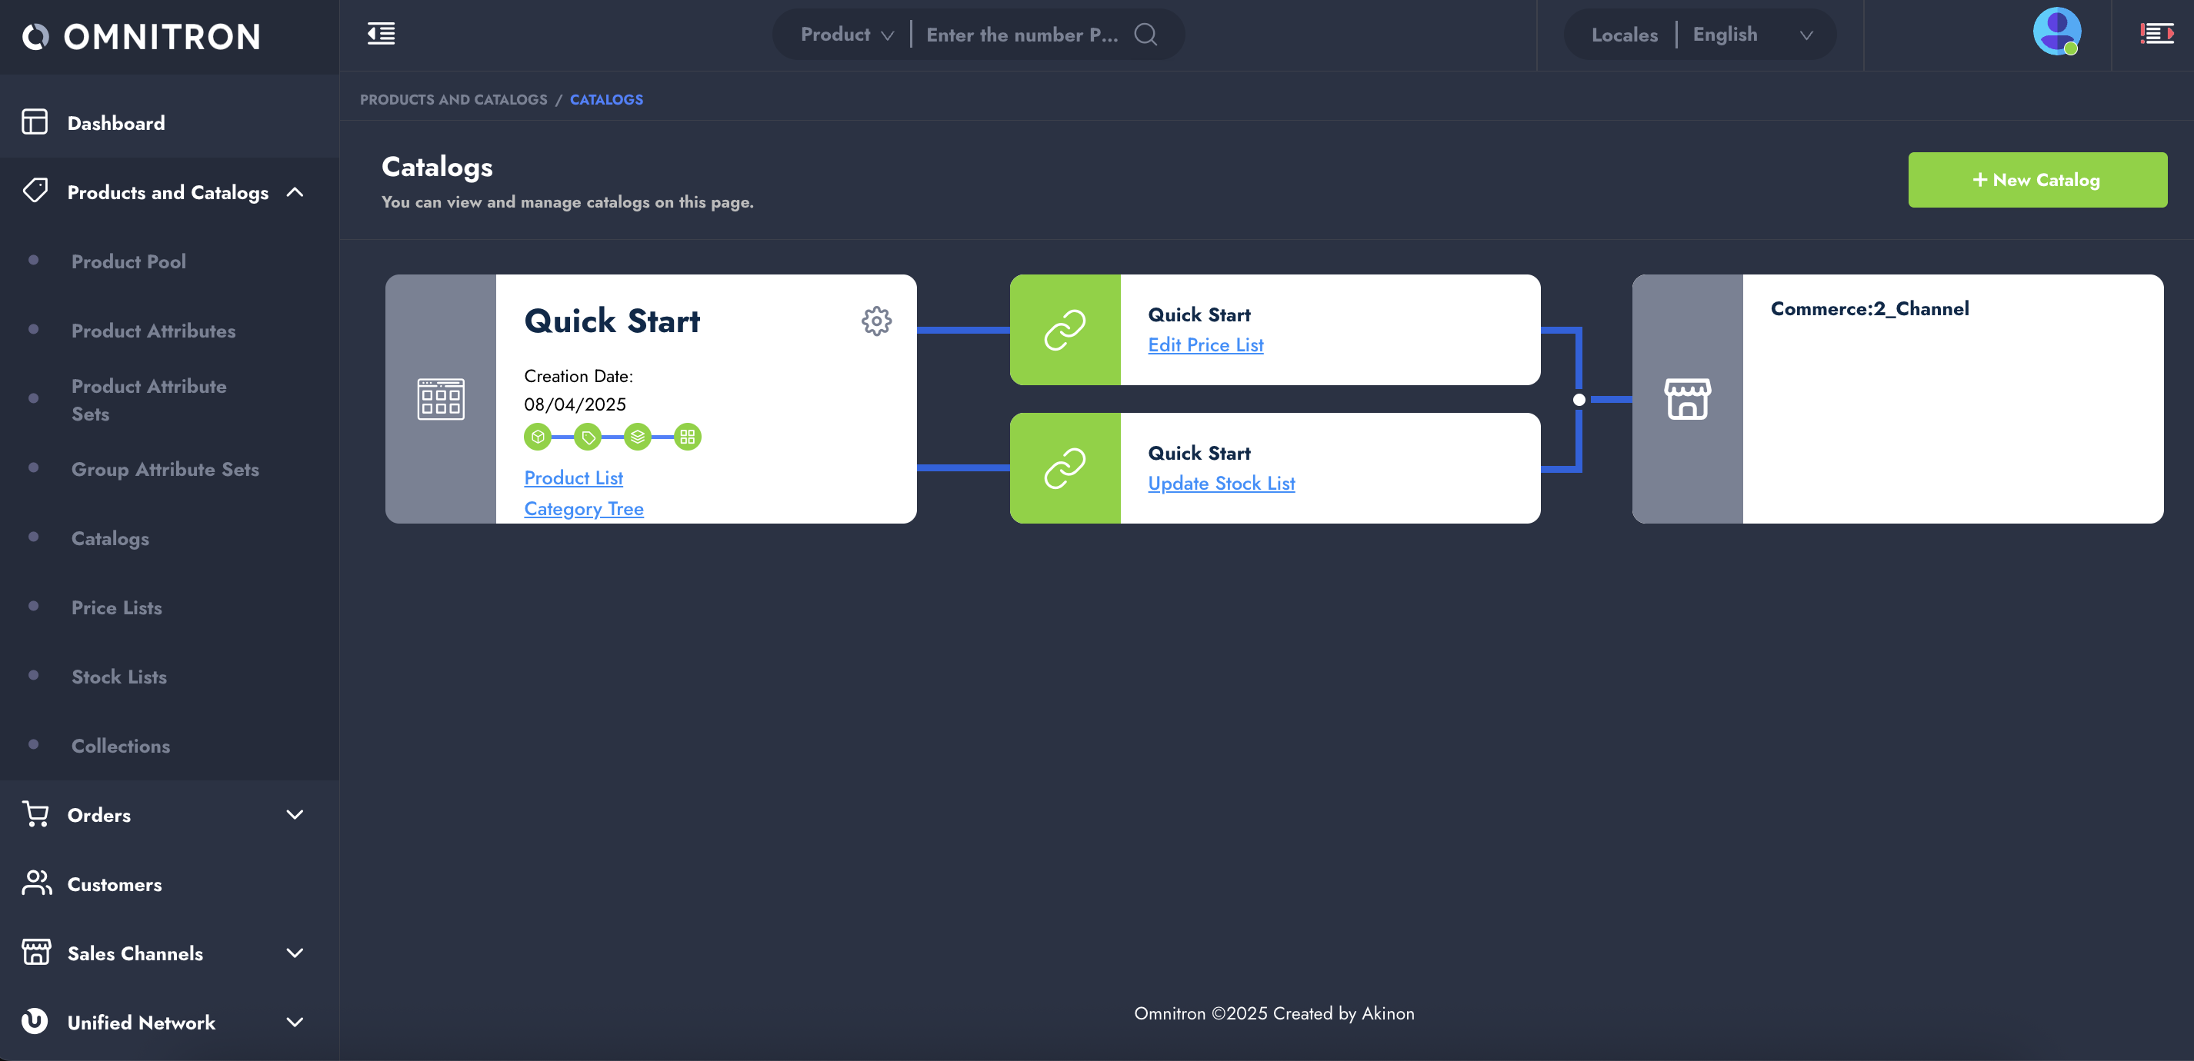The image size is (2194, 1061).
Task: Collapse Products and Catalogs menu
Action: coord(295,192)
